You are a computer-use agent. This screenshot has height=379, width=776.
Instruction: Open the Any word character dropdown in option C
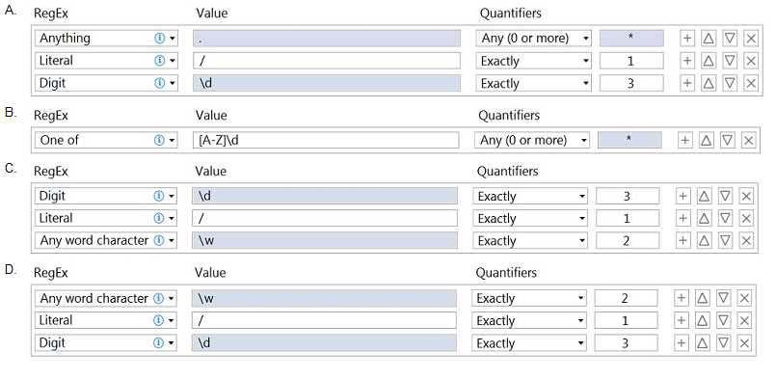tap(106, 240)
